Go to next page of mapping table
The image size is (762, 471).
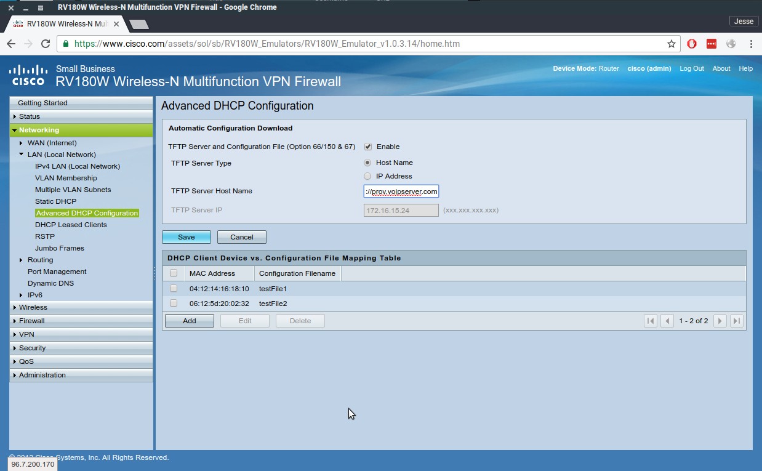(719, 321)
